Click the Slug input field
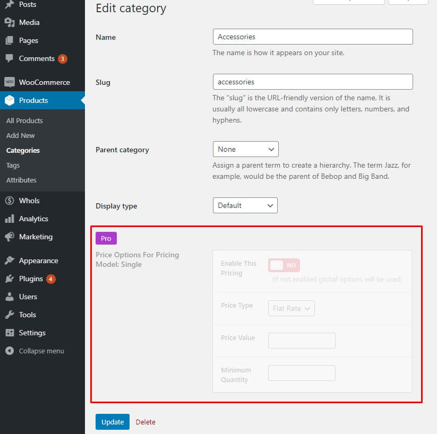The image size is (437, 434). click(x=313, y=82)
